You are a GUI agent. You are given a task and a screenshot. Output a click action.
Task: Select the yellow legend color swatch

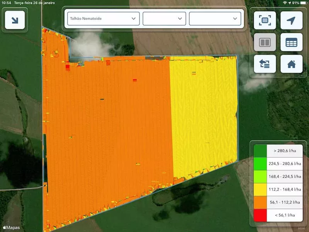[260, 189]
